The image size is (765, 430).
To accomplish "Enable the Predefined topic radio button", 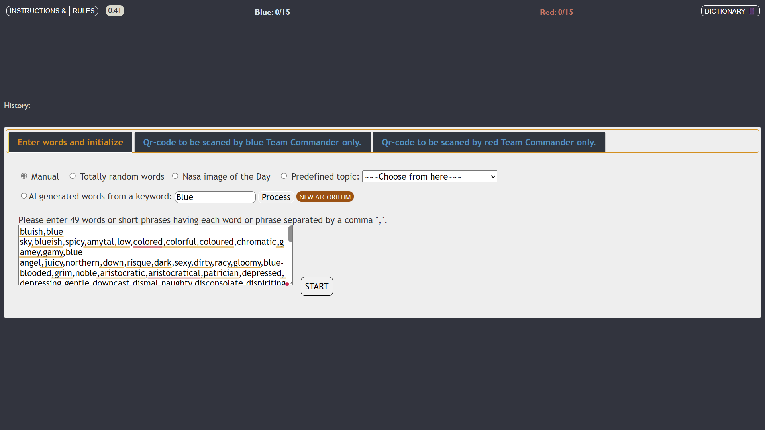I will tap(284, 176).
